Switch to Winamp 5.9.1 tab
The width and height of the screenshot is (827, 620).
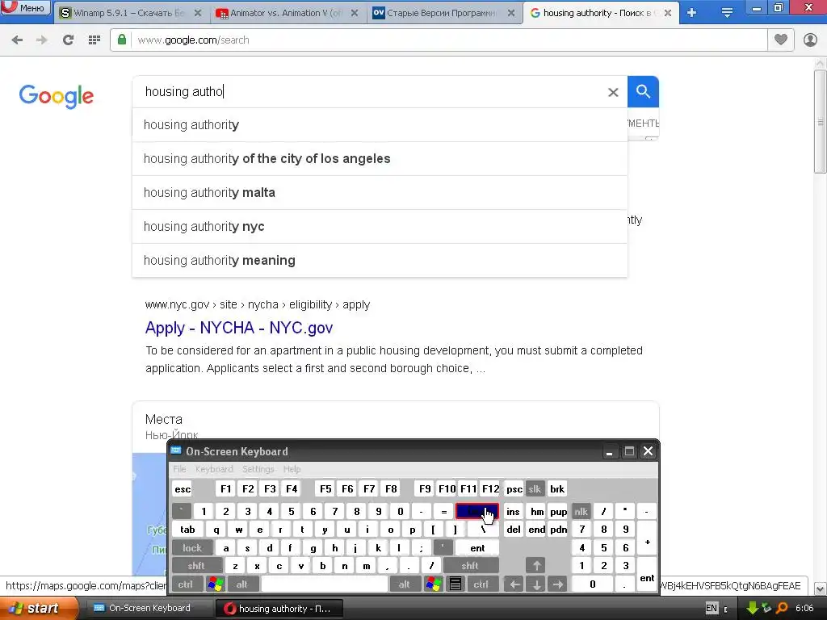click(x=130, y=13)
